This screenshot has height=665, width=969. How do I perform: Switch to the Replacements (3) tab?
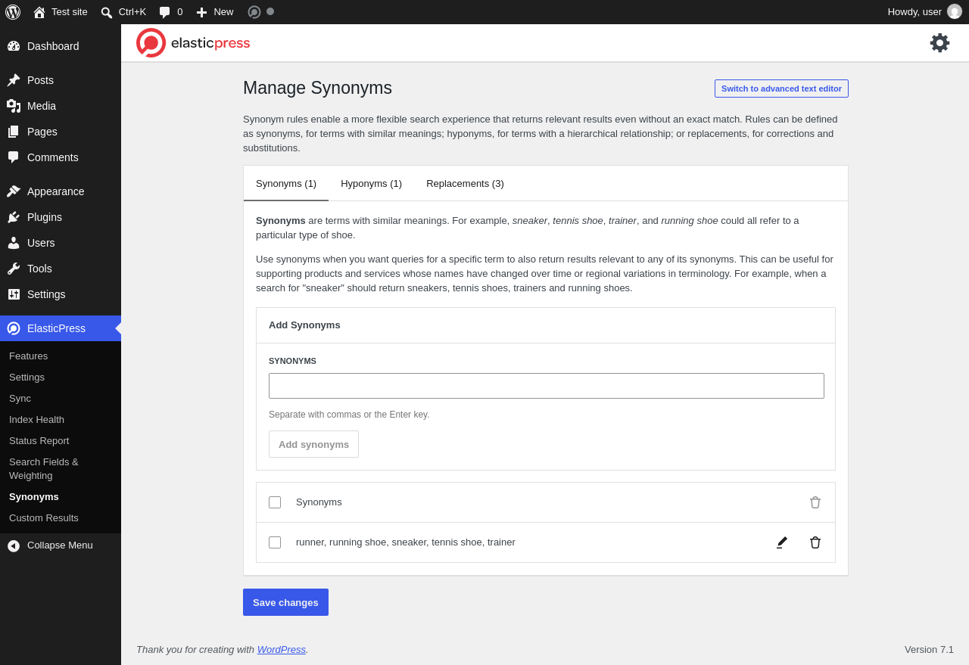[x=465, y=183]
